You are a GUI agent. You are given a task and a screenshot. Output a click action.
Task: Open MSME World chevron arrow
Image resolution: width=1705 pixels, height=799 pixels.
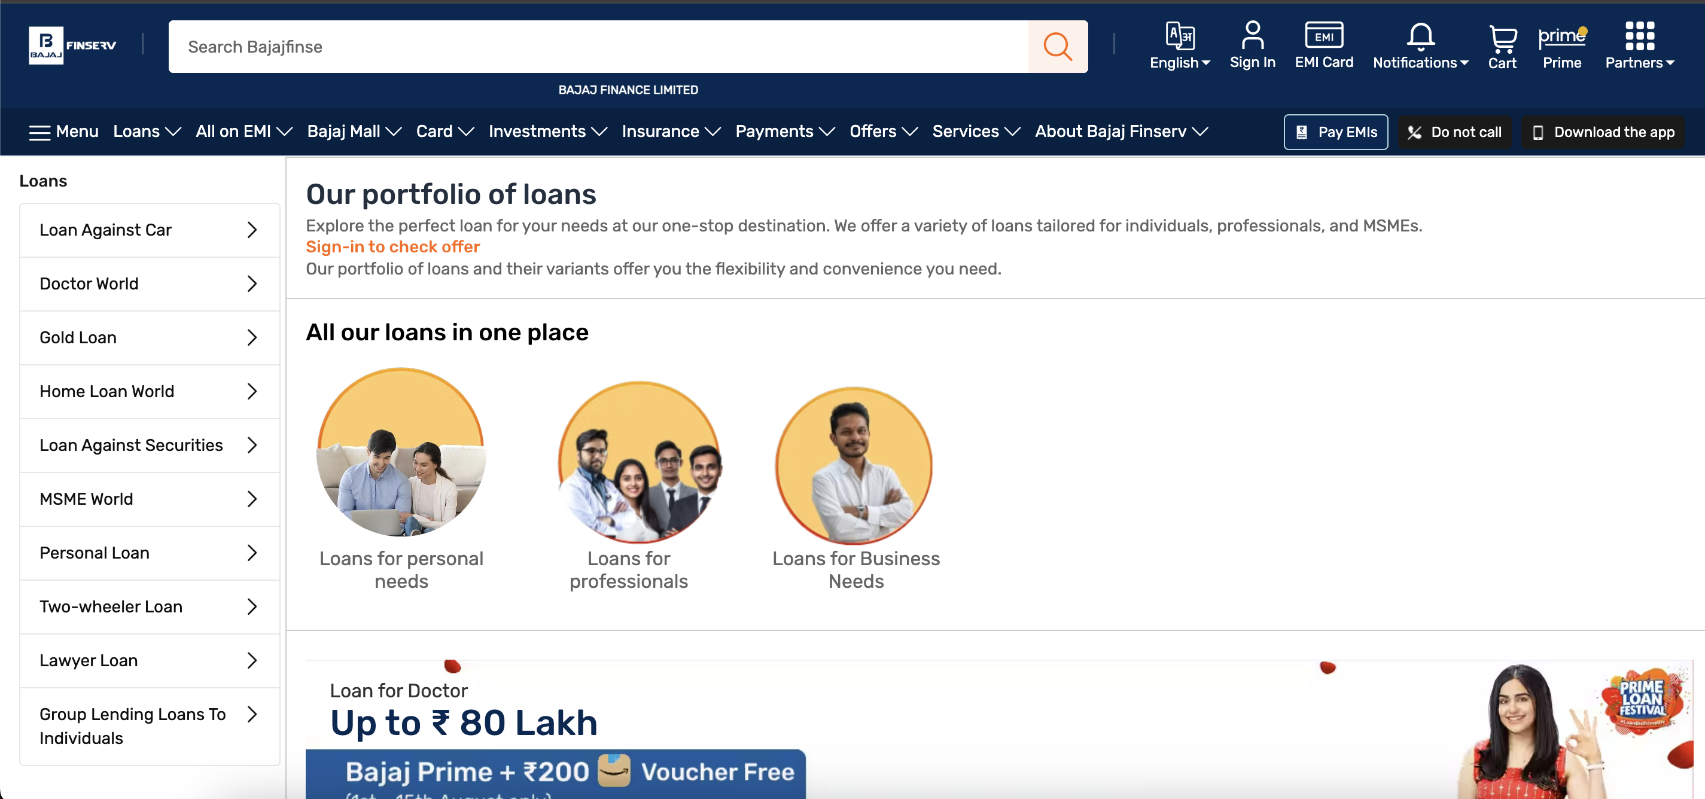[x=251, y=499]
